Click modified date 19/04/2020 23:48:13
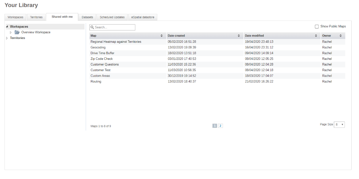This screenshot has height=179, width=359. click(259, 42)
